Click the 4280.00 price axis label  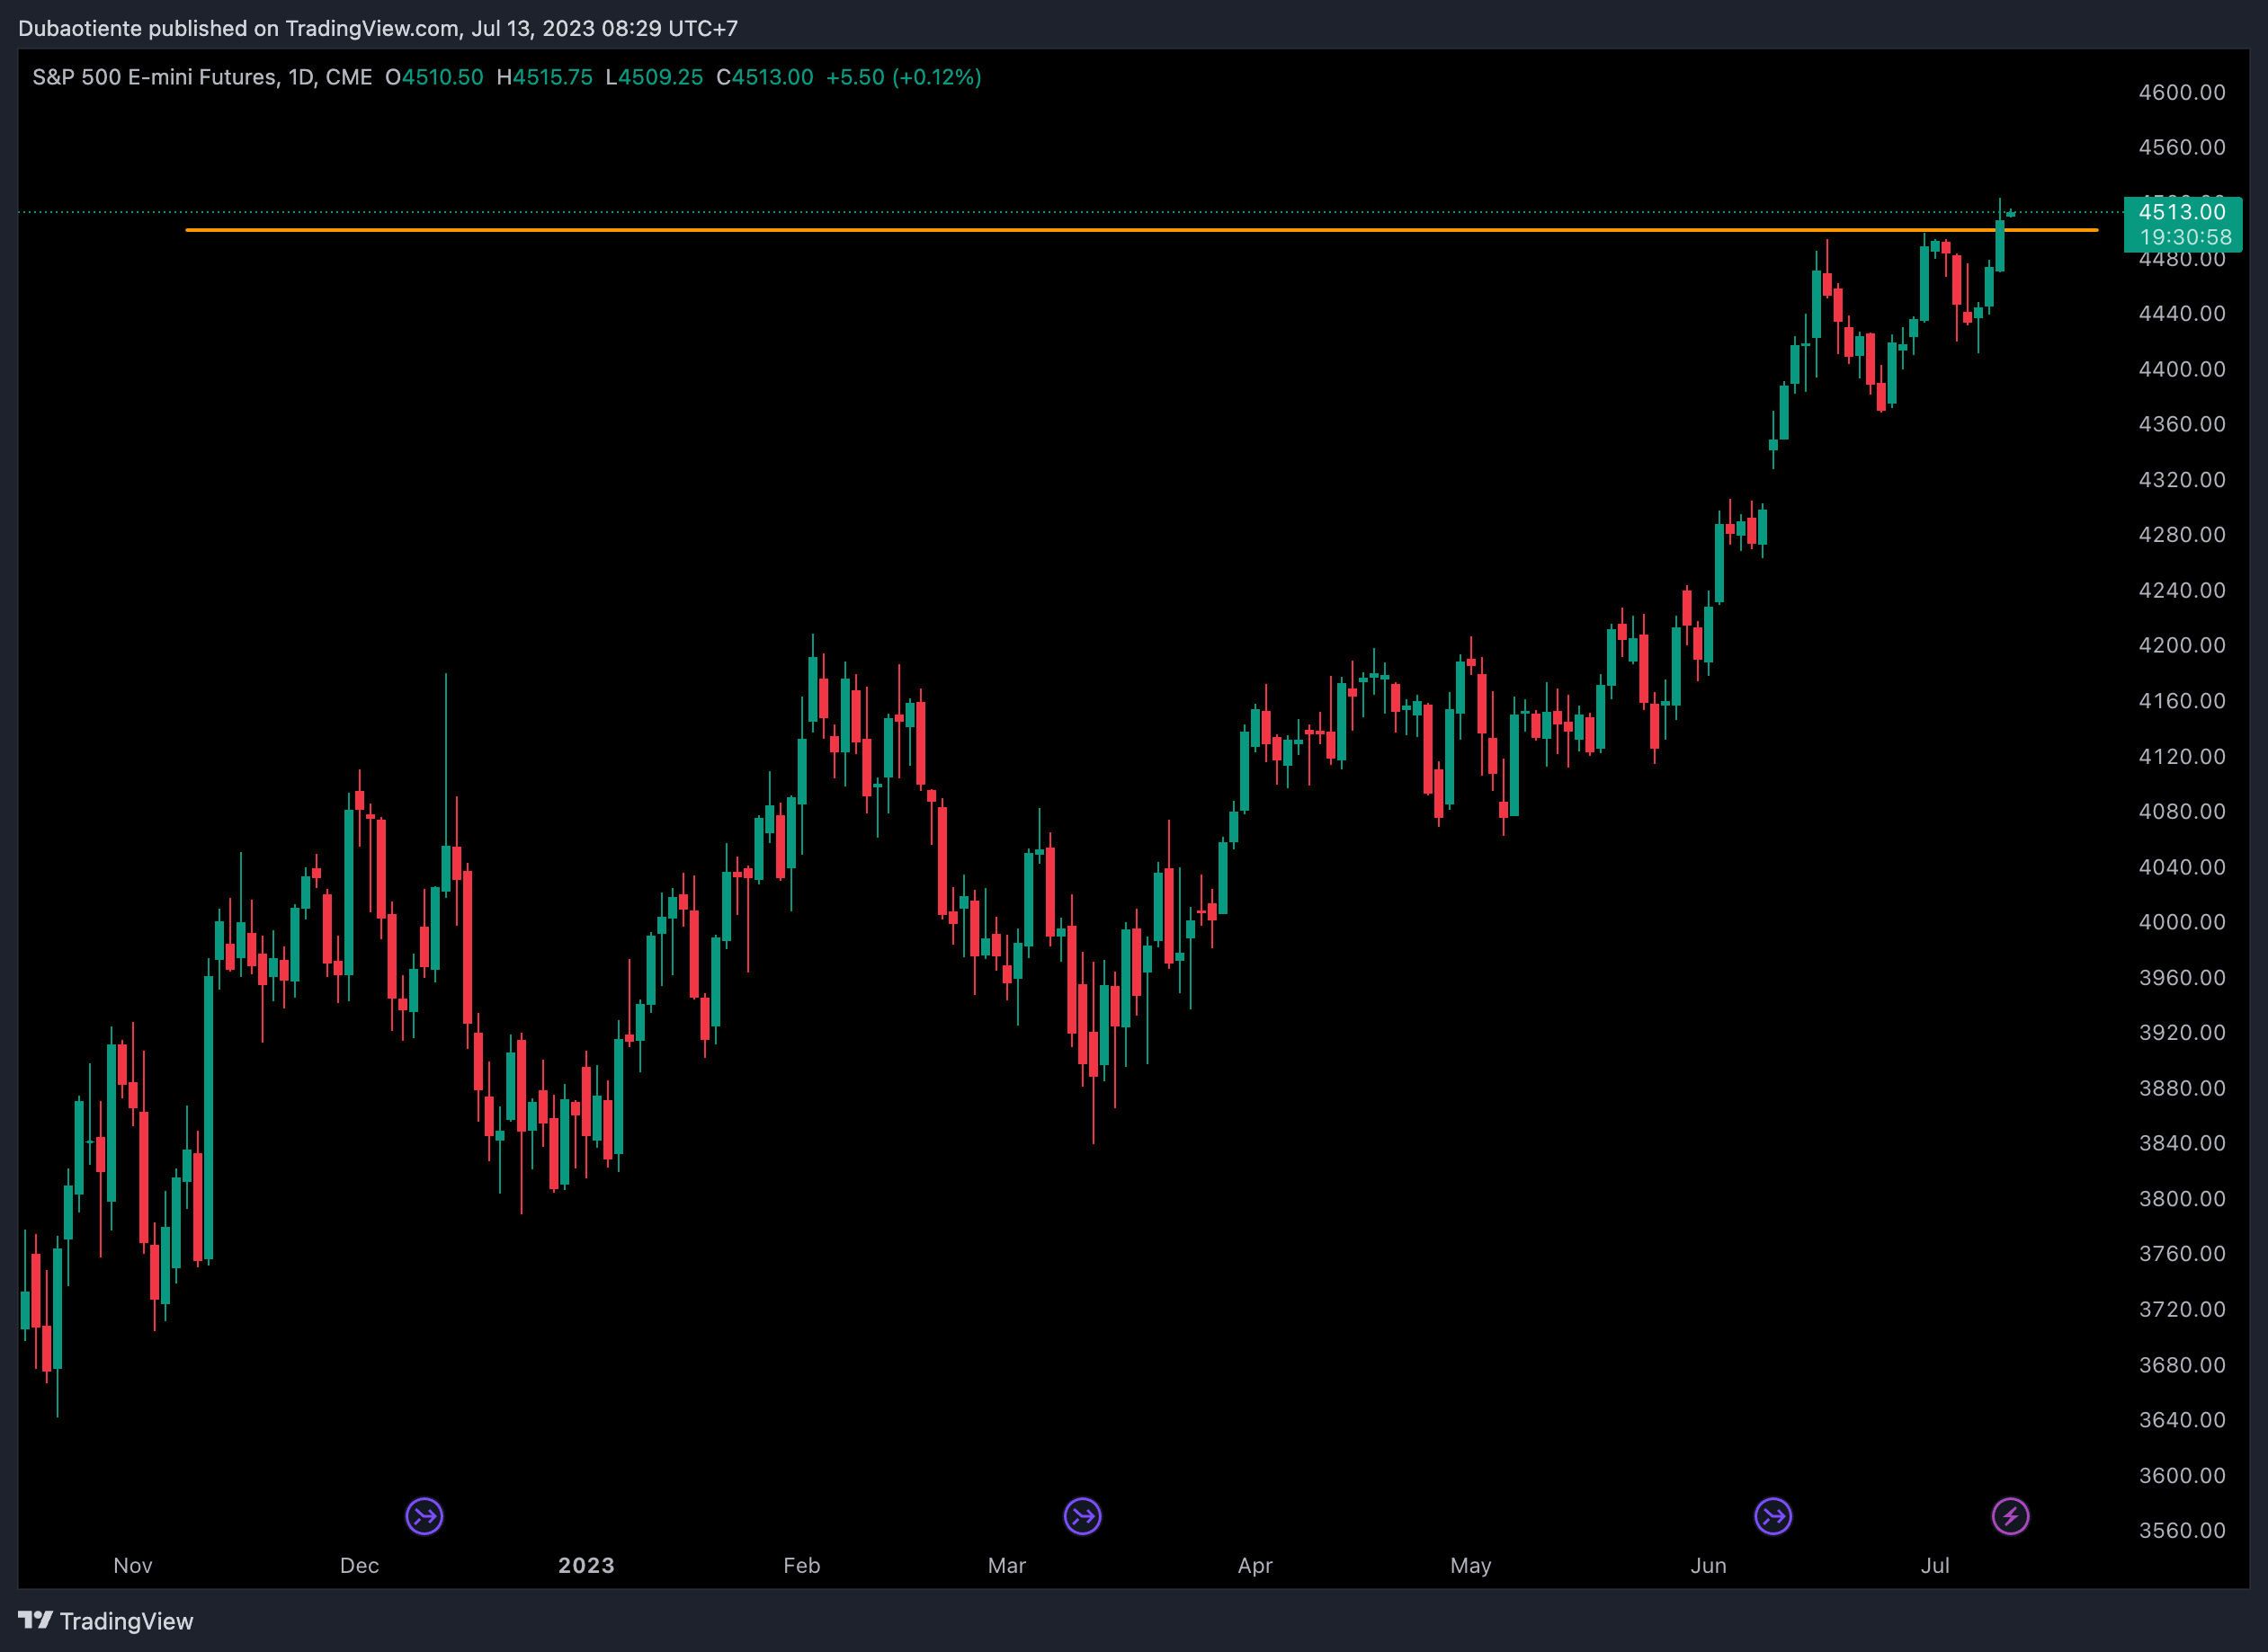pyautogui.click(x=2182, y=534)
